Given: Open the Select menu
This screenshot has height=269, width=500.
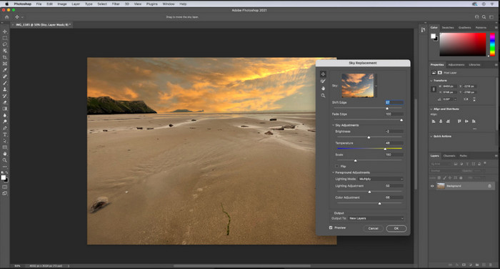Looking at the screenshot, I should (102, 4).
